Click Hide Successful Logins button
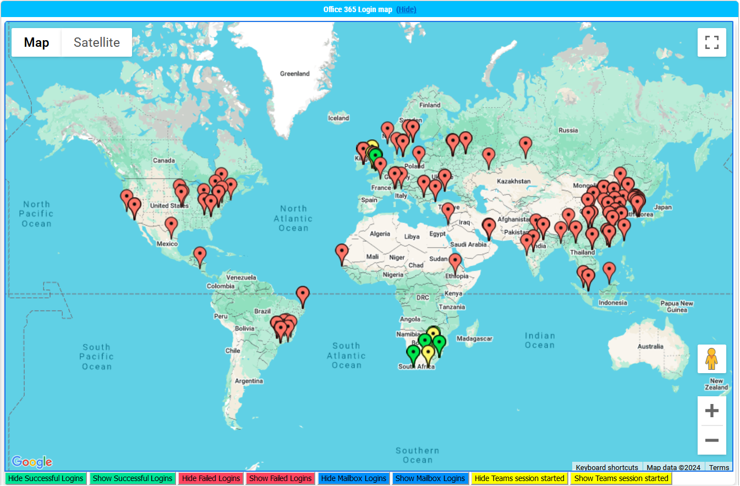Viewport: 740px width, 486px height. (x=46, y=478)
